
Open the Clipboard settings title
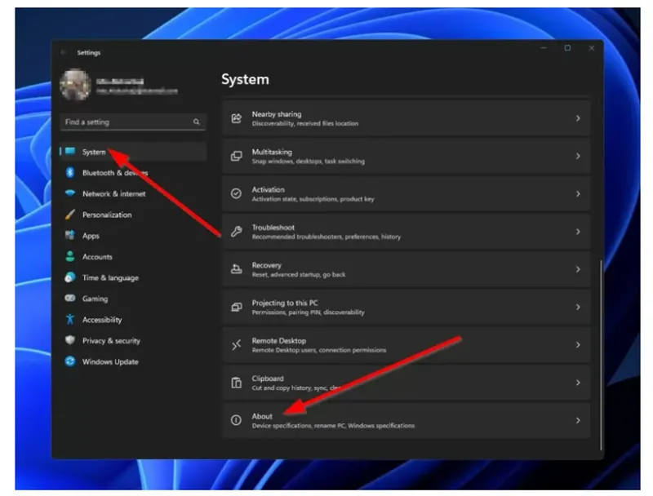[268, 379]
